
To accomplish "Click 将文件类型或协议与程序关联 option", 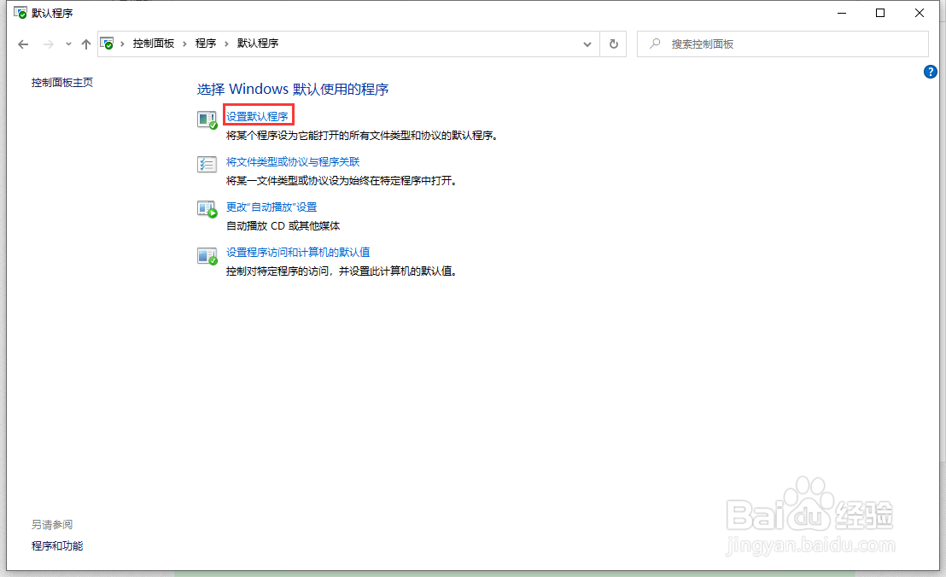I will point(293,161).
